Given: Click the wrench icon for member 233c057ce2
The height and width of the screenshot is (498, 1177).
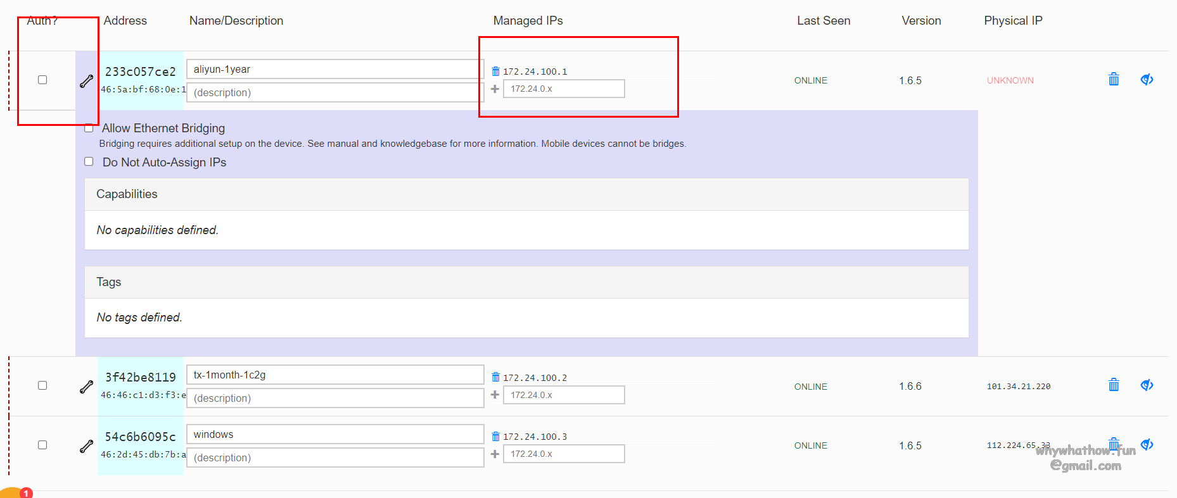Looking at the screenshot, I should click(87, 81).
